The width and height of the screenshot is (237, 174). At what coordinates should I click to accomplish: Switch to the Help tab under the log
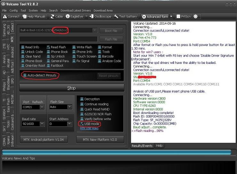click(159, 146)
